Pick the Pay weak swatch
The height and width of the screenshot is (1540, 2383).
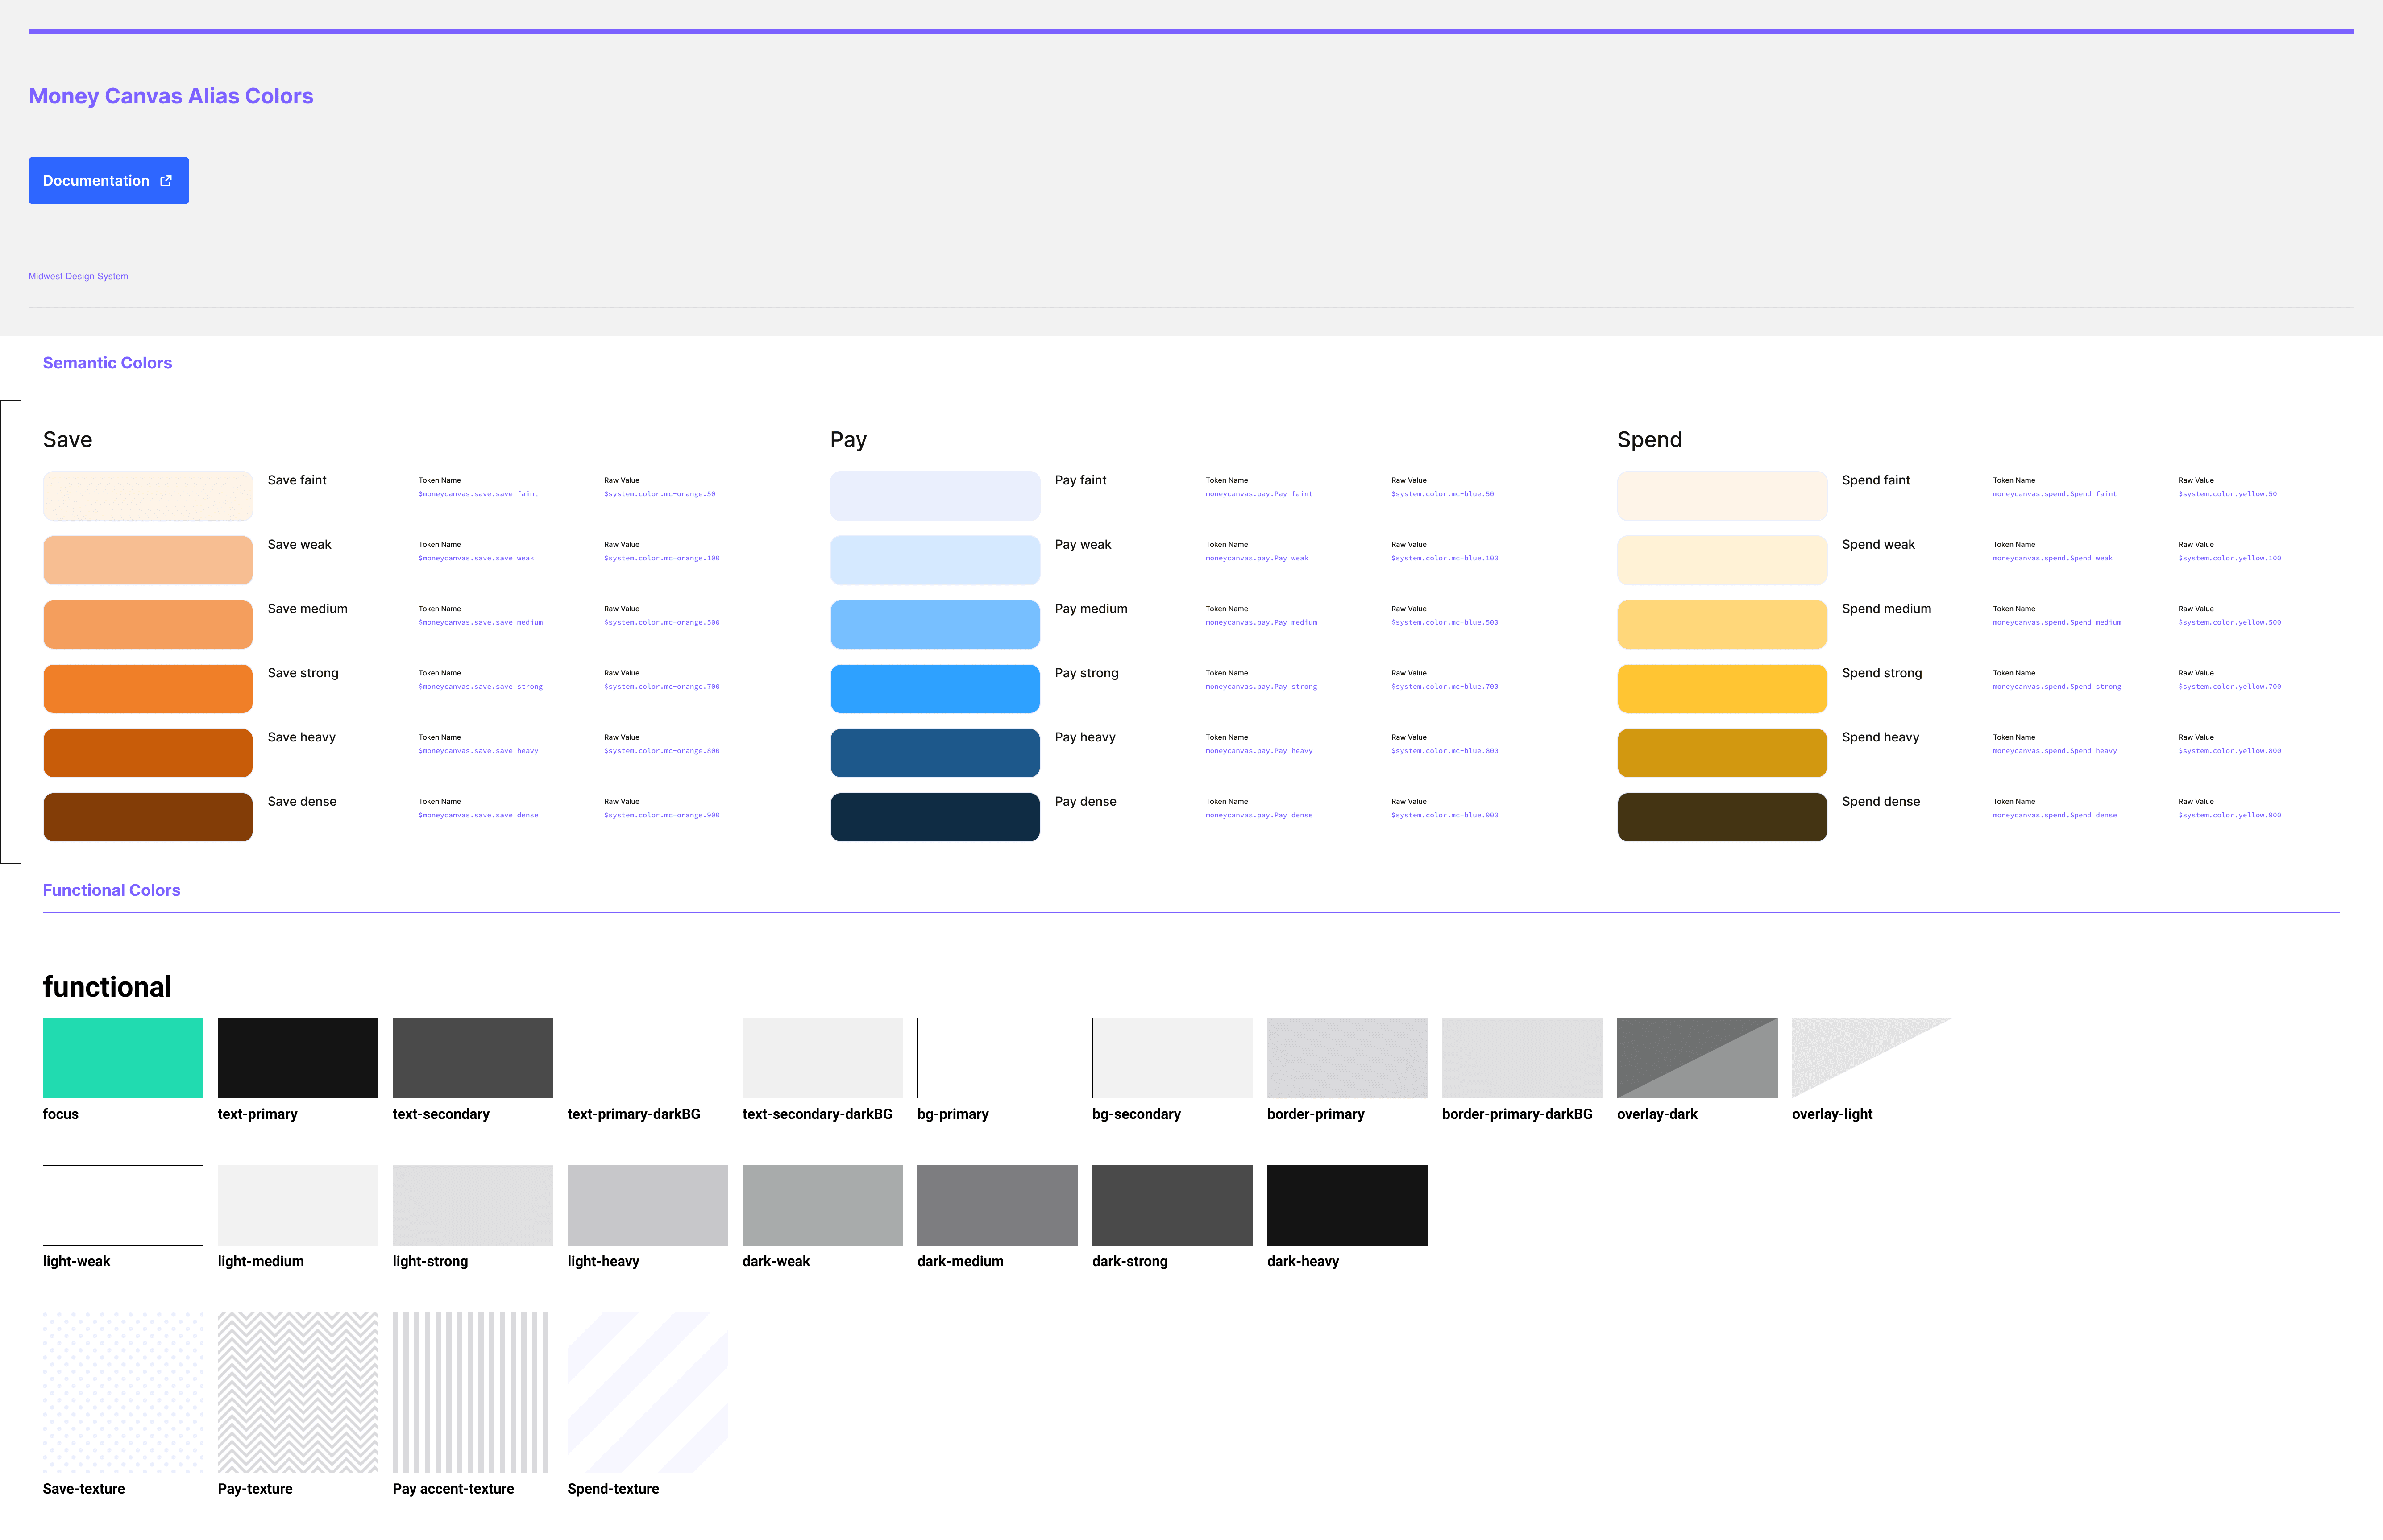click(935, 560)
